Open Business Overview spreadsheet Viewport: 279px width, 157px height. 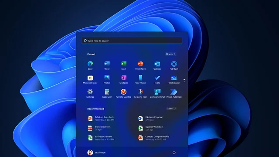click(x=101, y=138)
